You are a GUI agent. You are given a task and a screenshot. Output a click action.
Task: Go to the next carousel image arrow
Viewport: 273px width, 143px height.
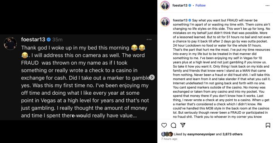pyautogui.click(x=152, y=77)
